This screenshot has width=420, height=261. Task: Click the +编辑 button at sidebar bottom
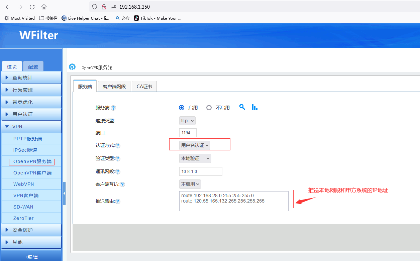[x=31, y=257]
